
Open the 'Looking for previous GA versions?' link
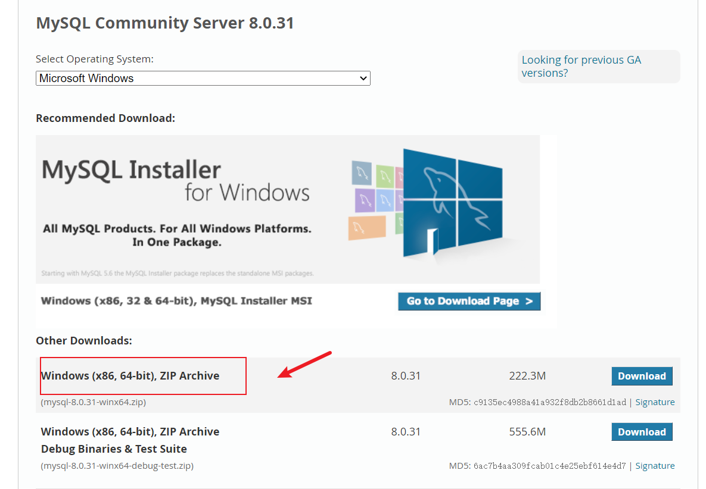coord(581,66)
